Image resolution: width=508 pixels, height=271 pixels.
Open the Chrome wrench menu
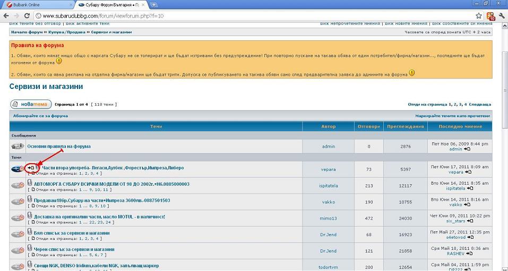tap(502, 16)
